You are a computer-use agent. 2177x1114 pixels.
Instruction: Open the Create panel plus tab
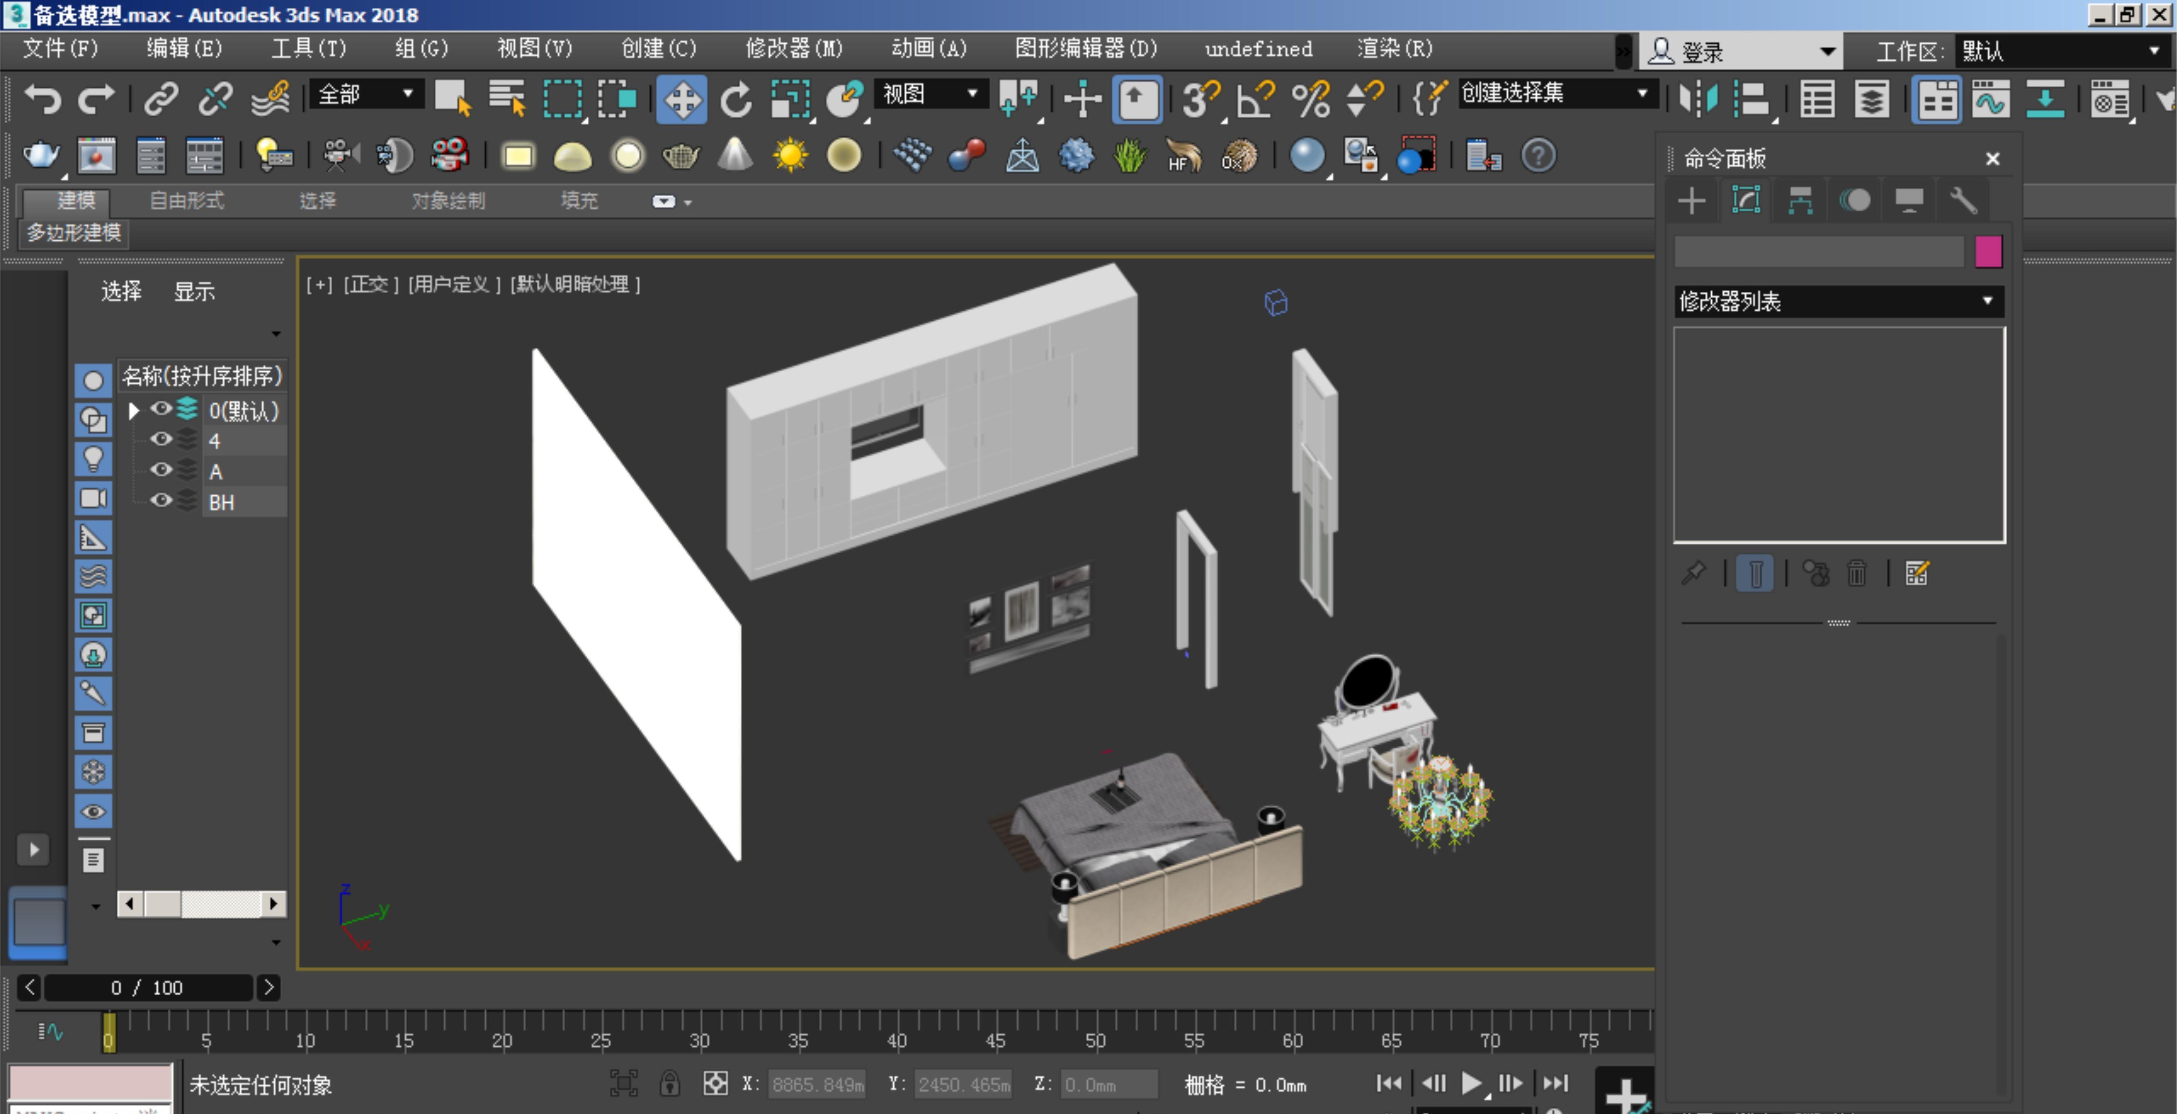pos(1692,201)
